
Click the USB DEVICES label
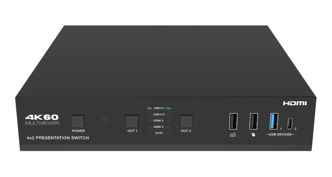280,134
